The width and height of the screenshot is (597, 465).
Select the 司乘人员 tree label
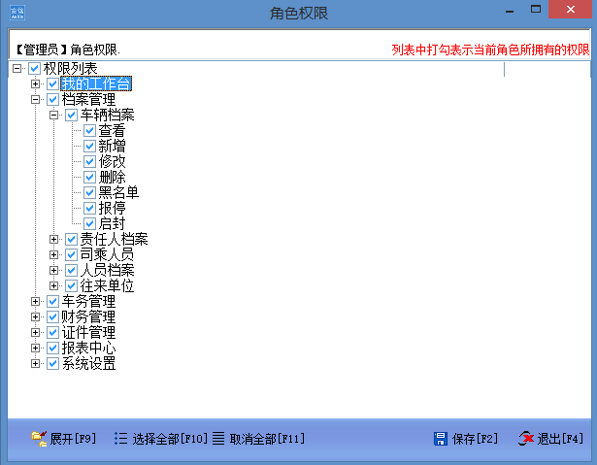coord(107,254)
